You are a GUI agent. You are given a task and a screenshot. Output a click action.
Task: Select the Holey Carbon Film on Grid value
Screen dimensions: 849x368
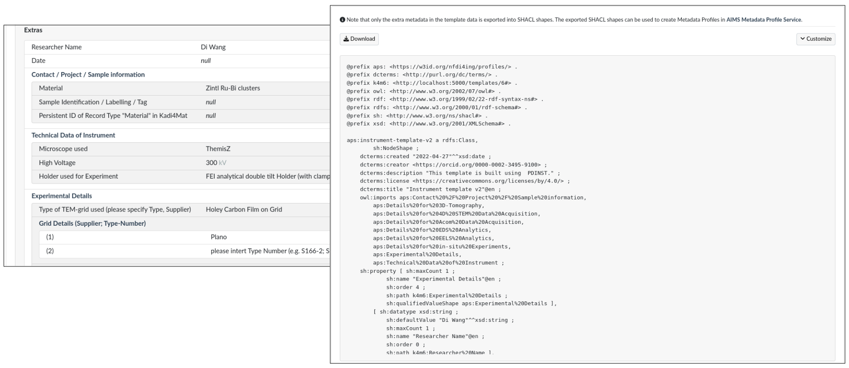pyautogui.click(x=244, y=210)
